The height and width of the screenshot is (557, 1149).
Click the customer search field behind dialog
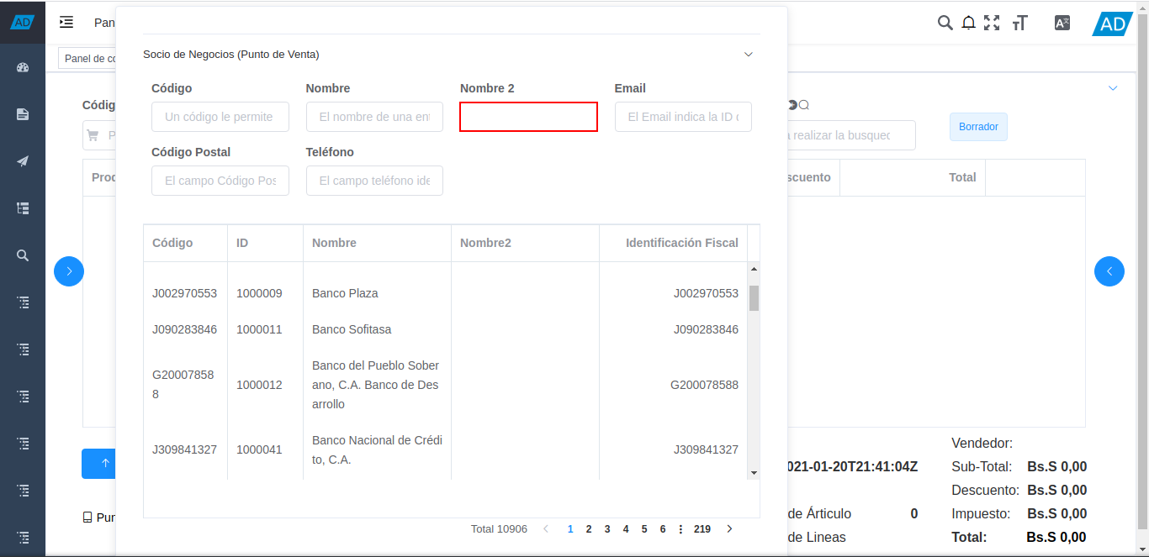tap(851, 135)
